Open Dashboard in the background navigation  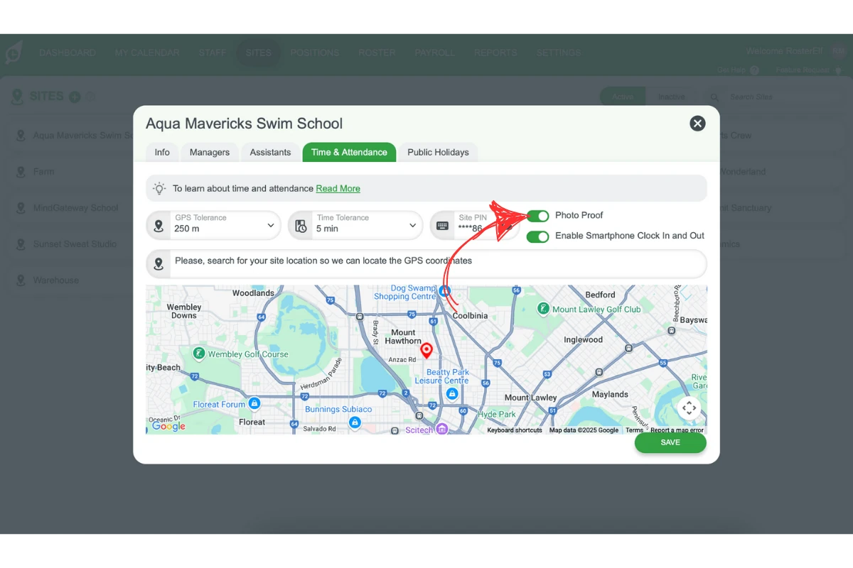click(67, 53)
